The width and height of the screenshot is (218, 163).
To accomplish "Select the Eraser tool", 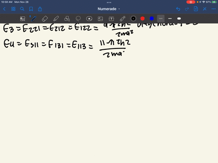I will [x=45, y=19].
